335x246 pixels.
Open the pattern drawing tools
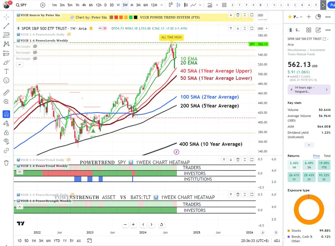pos(6,44)
